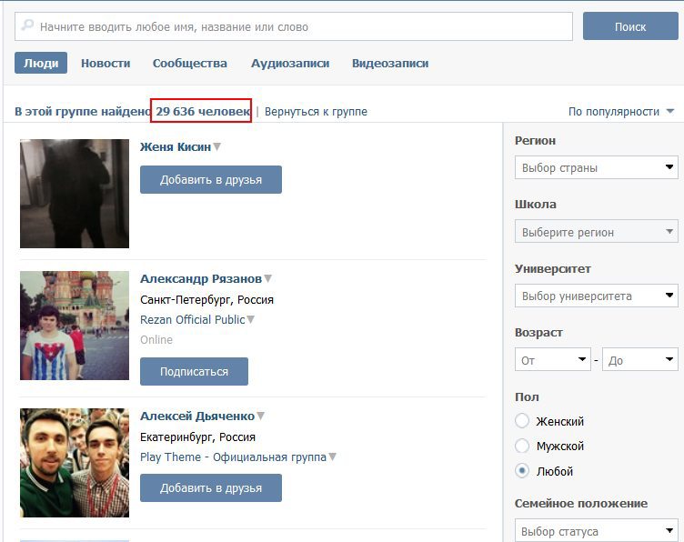
Task: Switch to the Сообщества tab
Action: click(x=190, y=64)
